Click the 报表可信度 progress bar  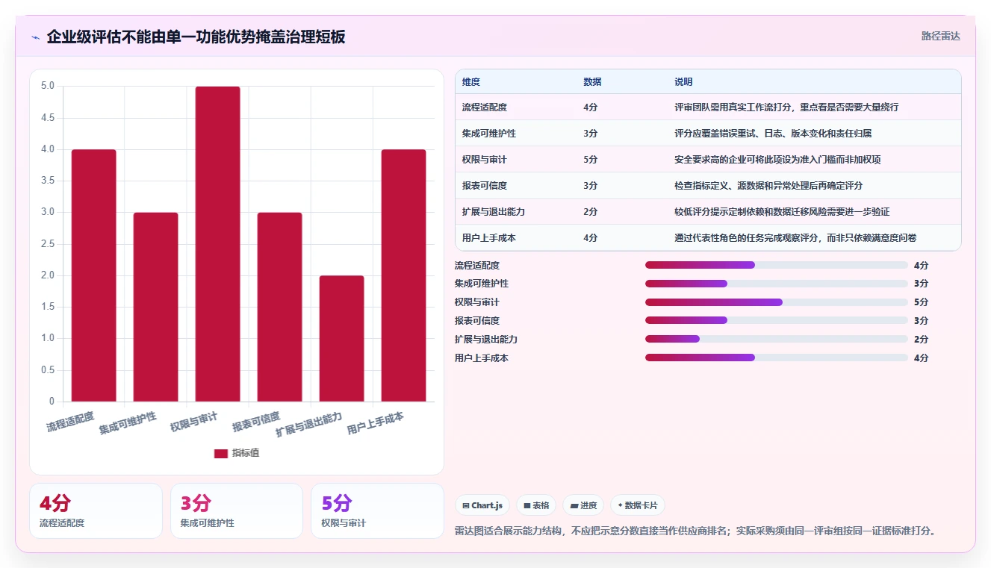pyautogui.click(x=777, y=320)
